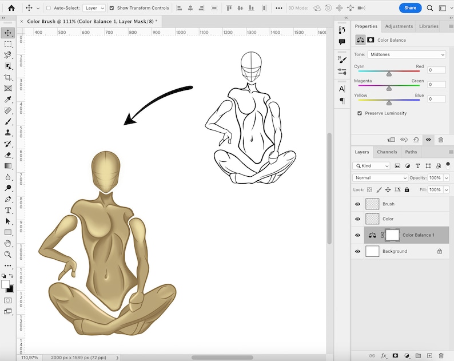Select the Properties tab
454x361 pixels.
[x=366, y=26]
